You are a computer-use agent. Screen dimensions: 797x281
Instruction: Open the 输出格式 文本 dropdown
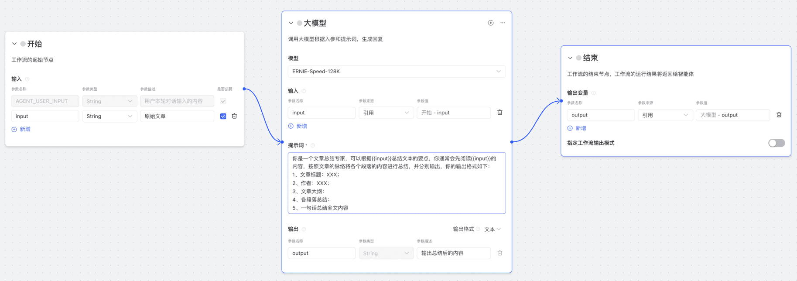(493, 229)
